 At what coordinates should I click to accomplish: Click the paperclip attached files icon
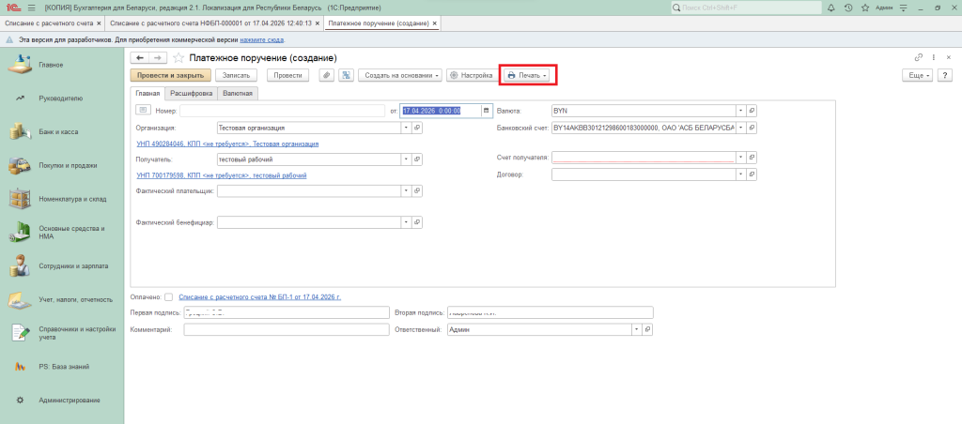click(x=326, y=75)
